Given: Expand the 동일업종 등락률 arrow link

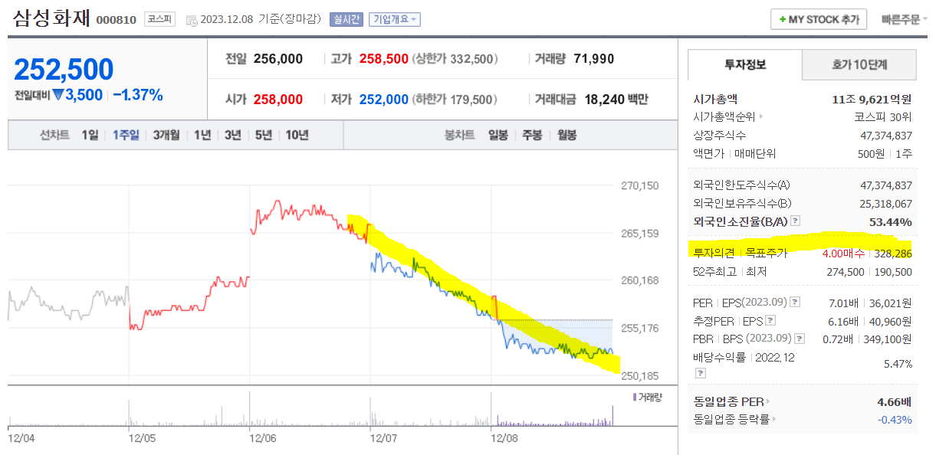Looking at the screenshot, I should coord(735,419).
